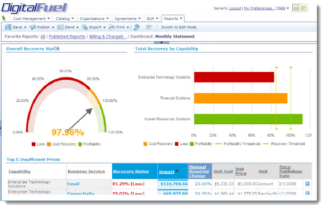Image resolution: width=325 pixels, height=209 pixels.
Task: Open the Catalog menu
Action: pos(64,18)
